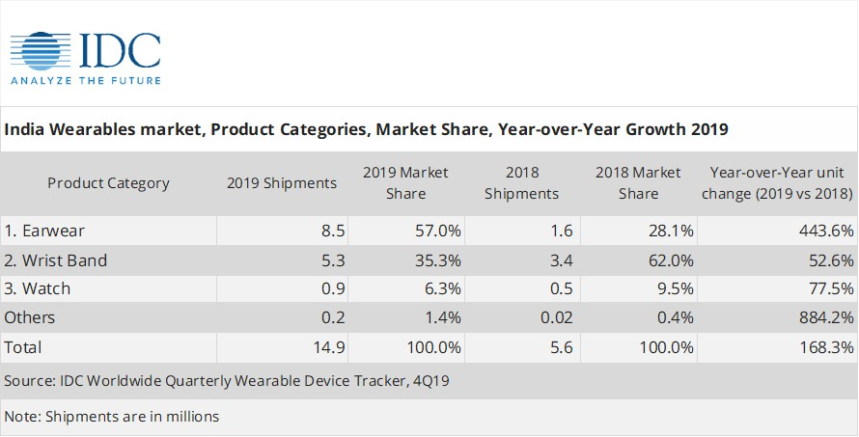Click the IDC logo text
The image size is (859, 437).
120,51
